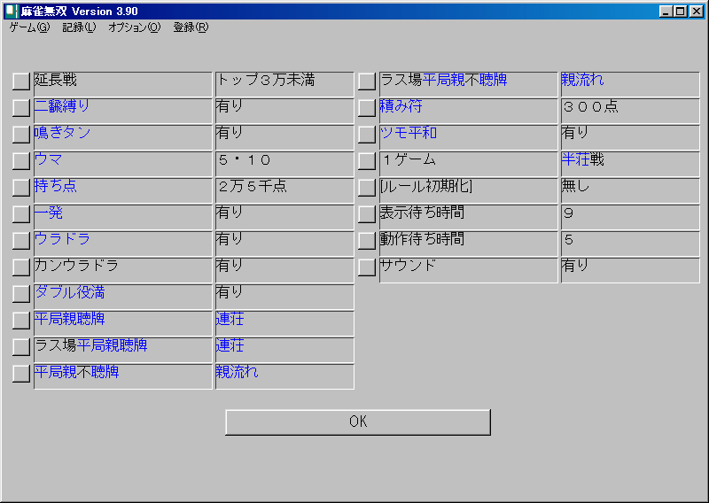Click 有り value next to サウンド
Viewport: 709px width, 503px height.
630,270
